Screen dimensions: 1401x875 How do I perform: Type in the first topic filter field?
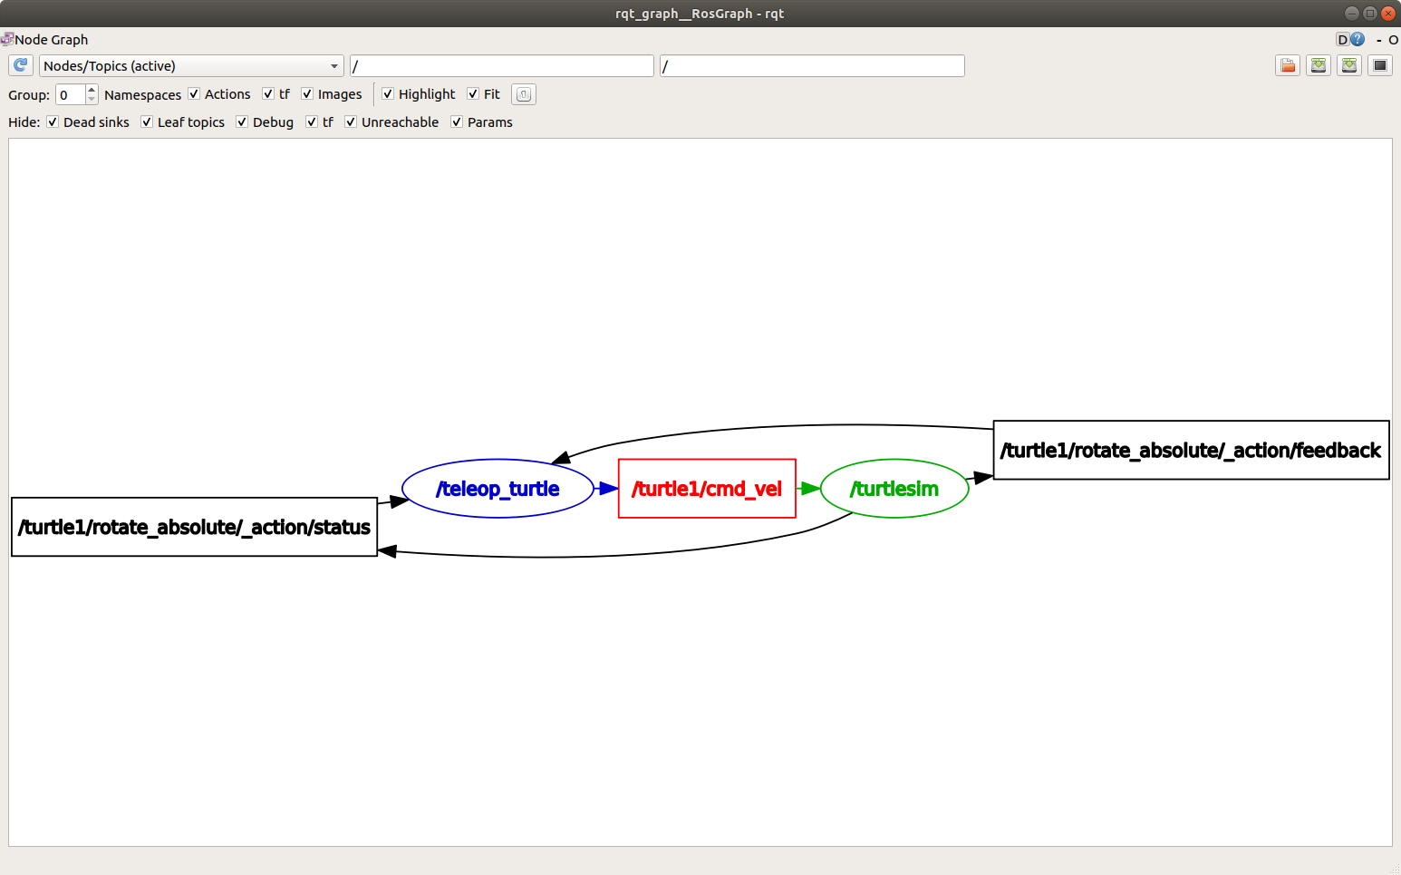pos(502,65)
